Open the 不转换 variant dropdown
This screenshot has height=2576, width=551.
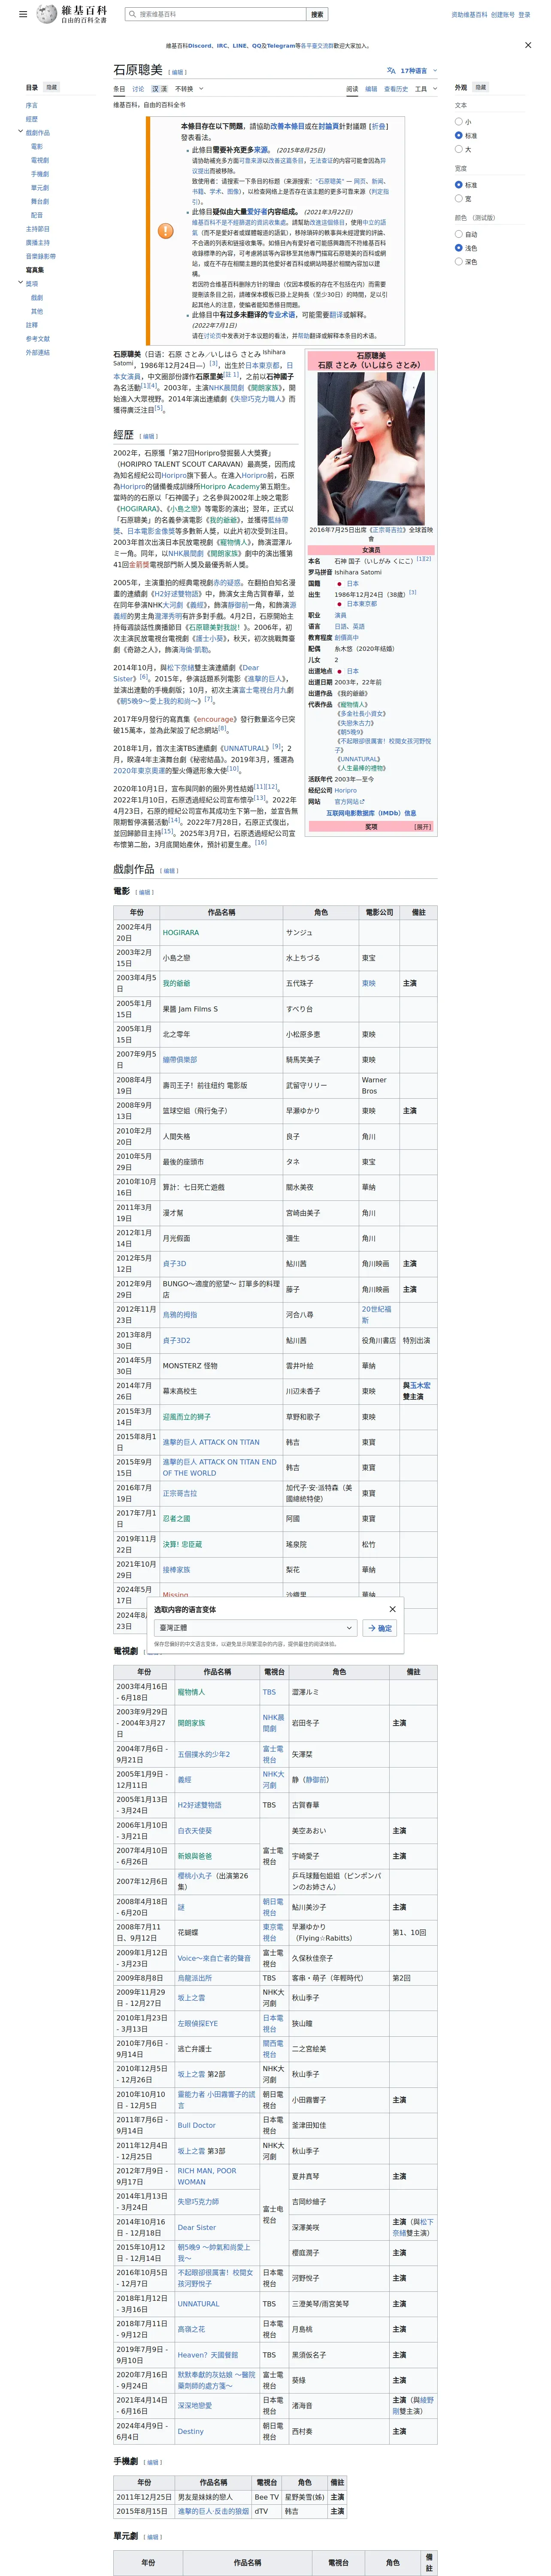pos(189,89)
